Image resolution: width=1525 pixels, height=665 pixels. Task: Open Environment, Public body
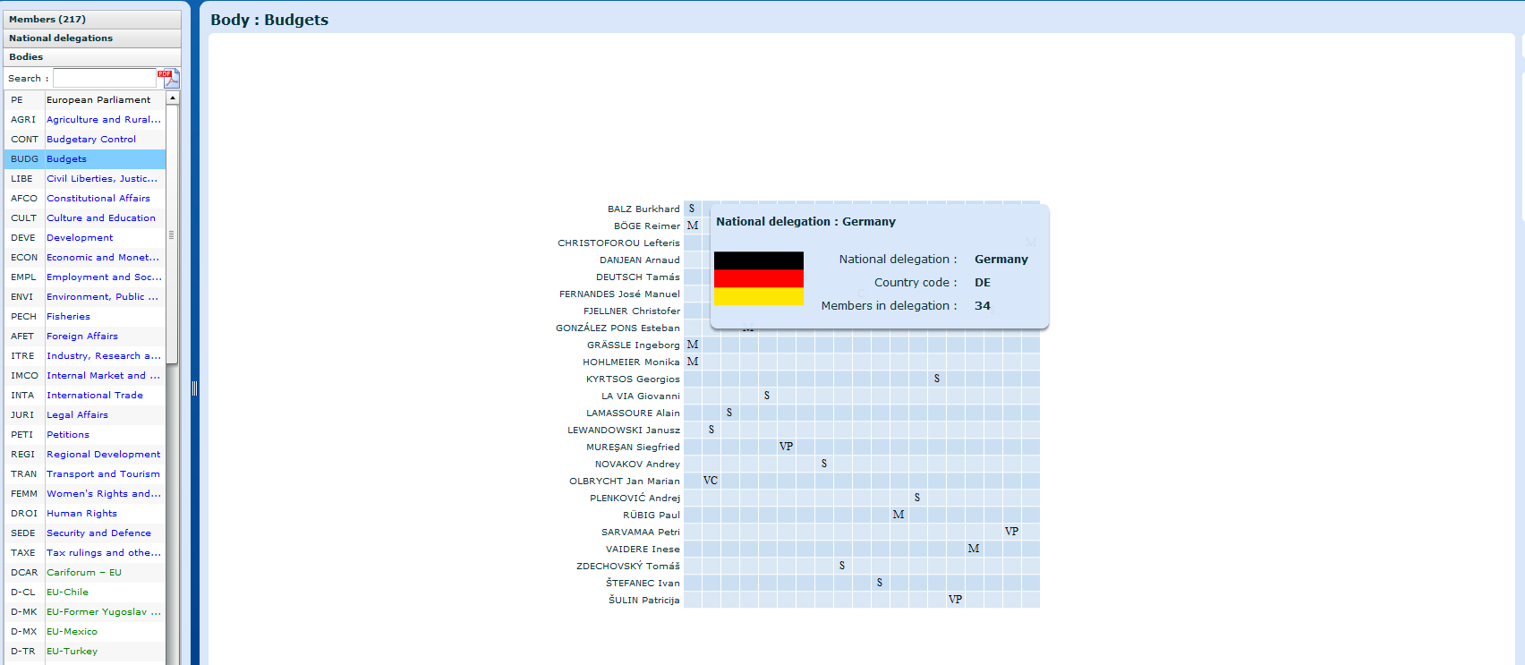(x=85, y=296)
